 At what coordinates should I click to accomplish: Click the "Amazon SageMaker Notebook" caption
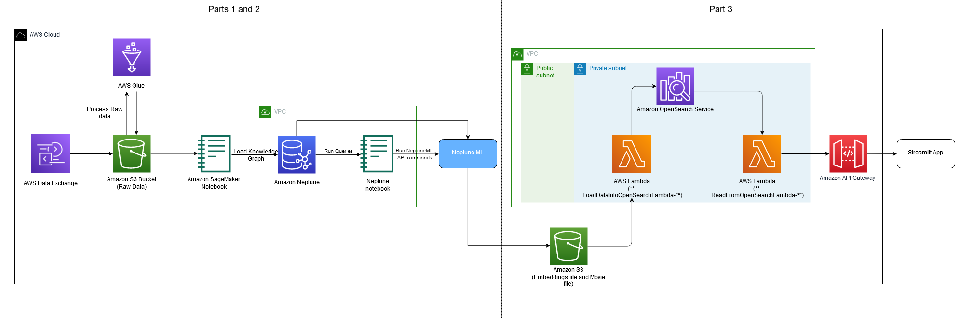pyautogui.click(x=214, y=183)
